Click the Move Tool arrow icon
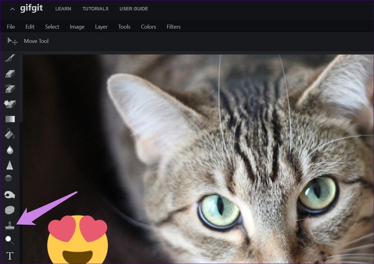The width and height of the screenshot is (374, 264). pyautogui.click(x=12, y=41)
